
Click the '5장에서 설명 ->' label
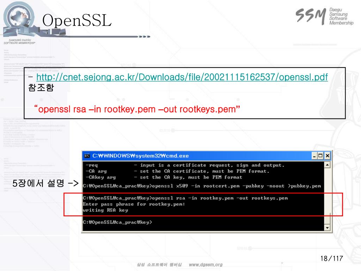(45, 183)
